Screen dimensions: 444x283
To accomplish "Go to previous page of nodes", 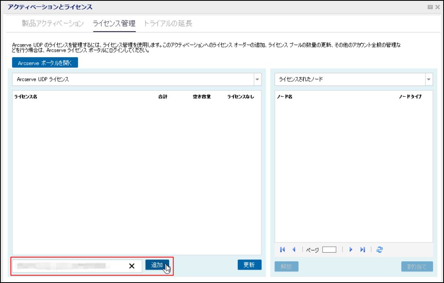I will click(x=294, y=249).
